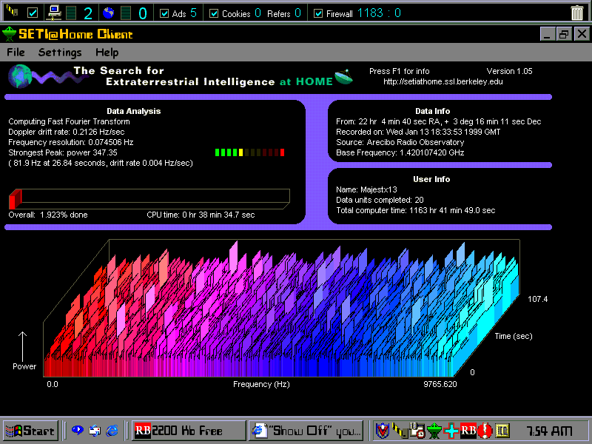Click the green satellite dish beside HOME
The height and width of the screenshot is (444, 592).
point(343,77)
